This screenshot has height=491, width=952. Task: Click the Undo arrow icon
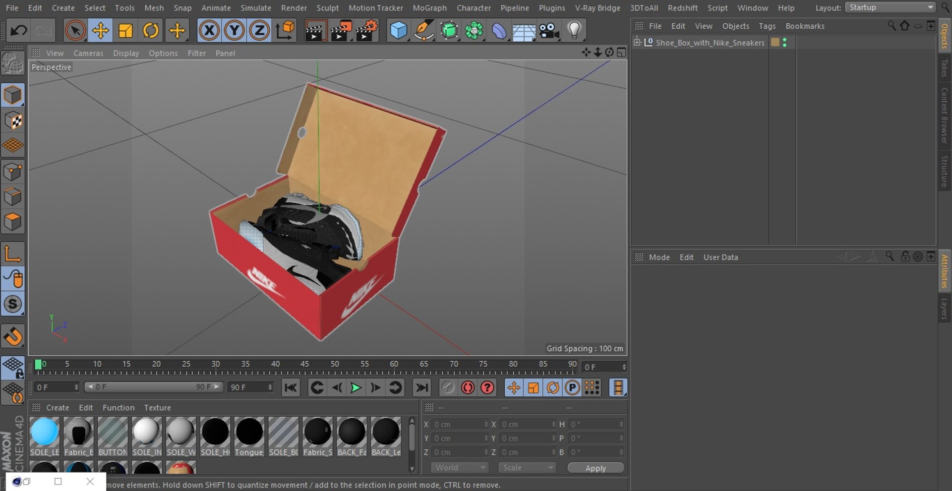coord(19,31)
